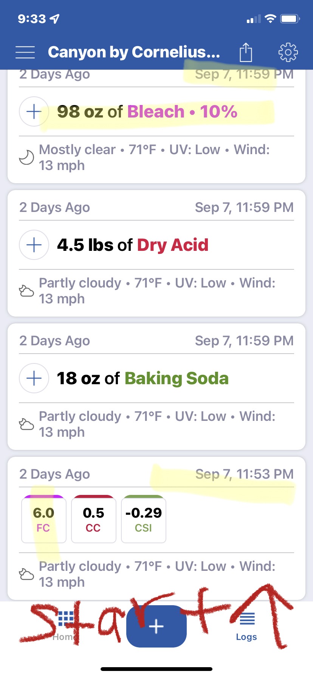
Task: Tap plus circle beside Baking Soda
Action: [34, 379]
